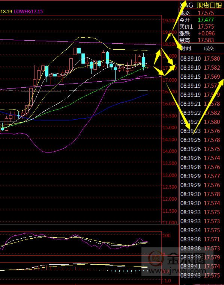The width and height of the screenshot is (224, 285).
Task: Select tick price 17.574 at 08:39:26
Action: click(x=212, y=158)
